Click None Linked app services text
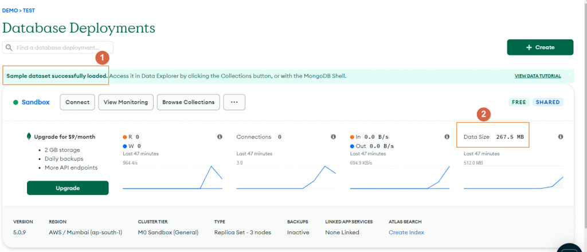This screenshot has height=252, width=587. (342, 232)
